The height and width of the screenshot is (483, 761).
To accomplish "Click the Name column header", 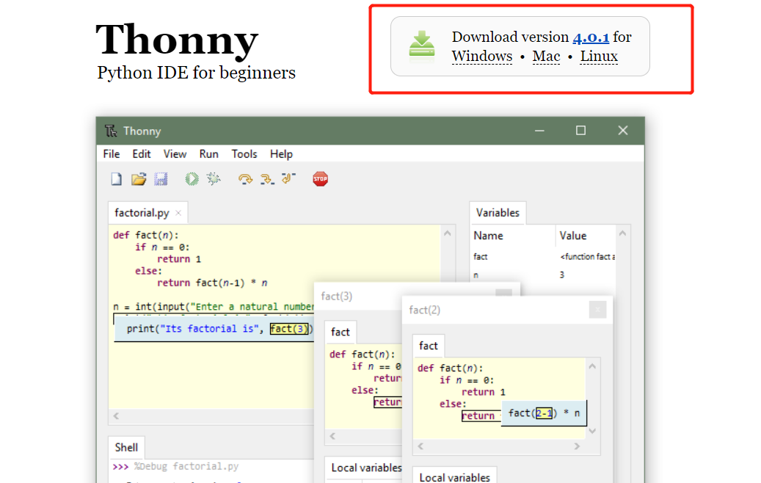I will 488,236.
